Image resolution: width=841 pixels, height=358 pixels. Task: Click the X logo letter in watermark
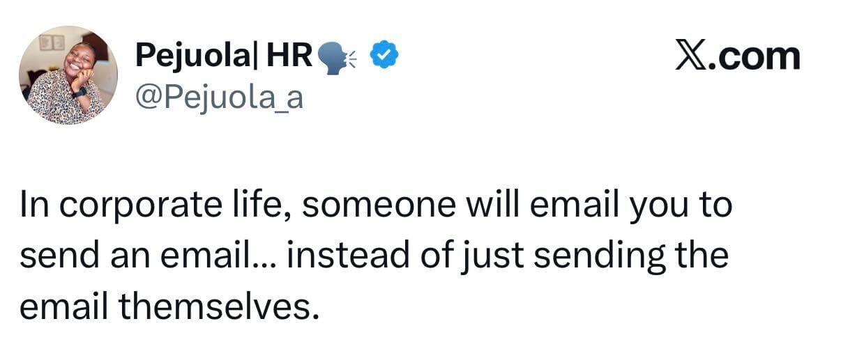(x=690, y=56)
